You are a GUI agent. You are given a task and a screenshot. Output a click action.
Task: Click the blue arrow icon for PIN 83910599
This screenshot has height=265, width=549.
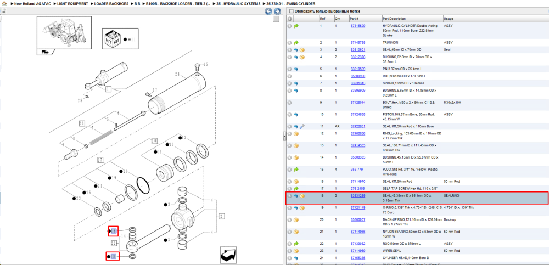[x=296, y=69]
